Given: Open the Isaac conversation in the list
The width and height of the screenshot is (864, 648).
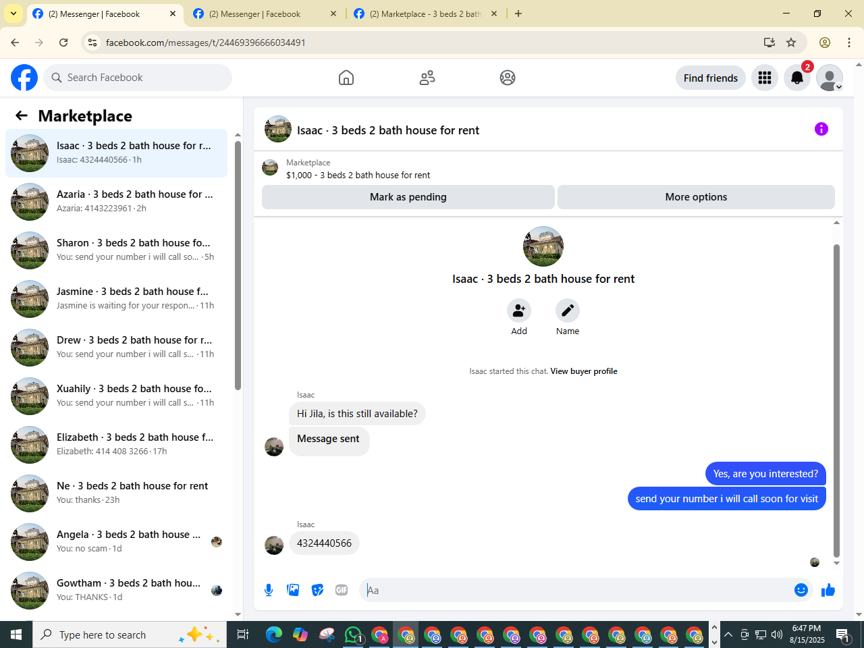Looking at the screenshot, I should pos(116,153).
